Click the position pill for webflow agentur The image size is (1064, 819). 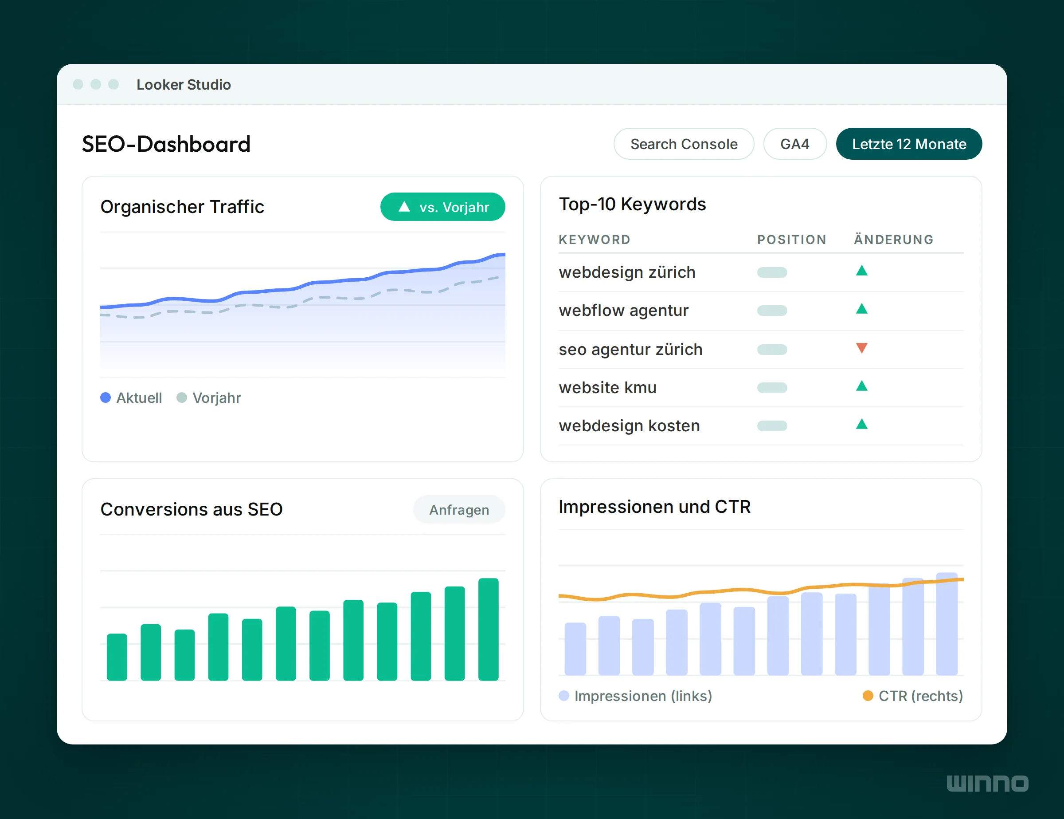point(772,311)
